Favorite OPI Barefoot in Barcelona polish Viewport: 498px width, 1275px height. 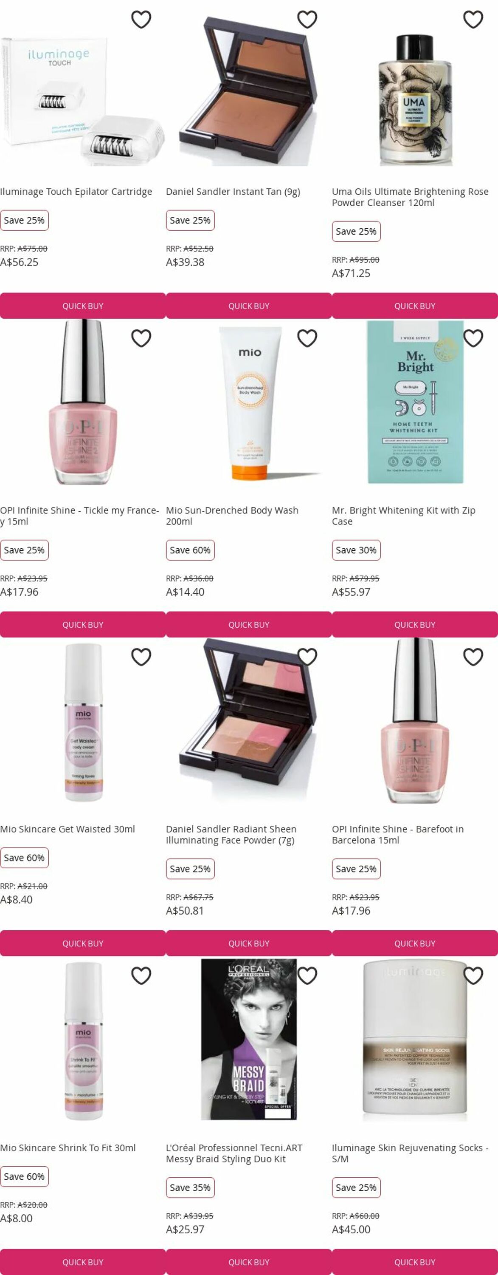click(x=473, y=657)
